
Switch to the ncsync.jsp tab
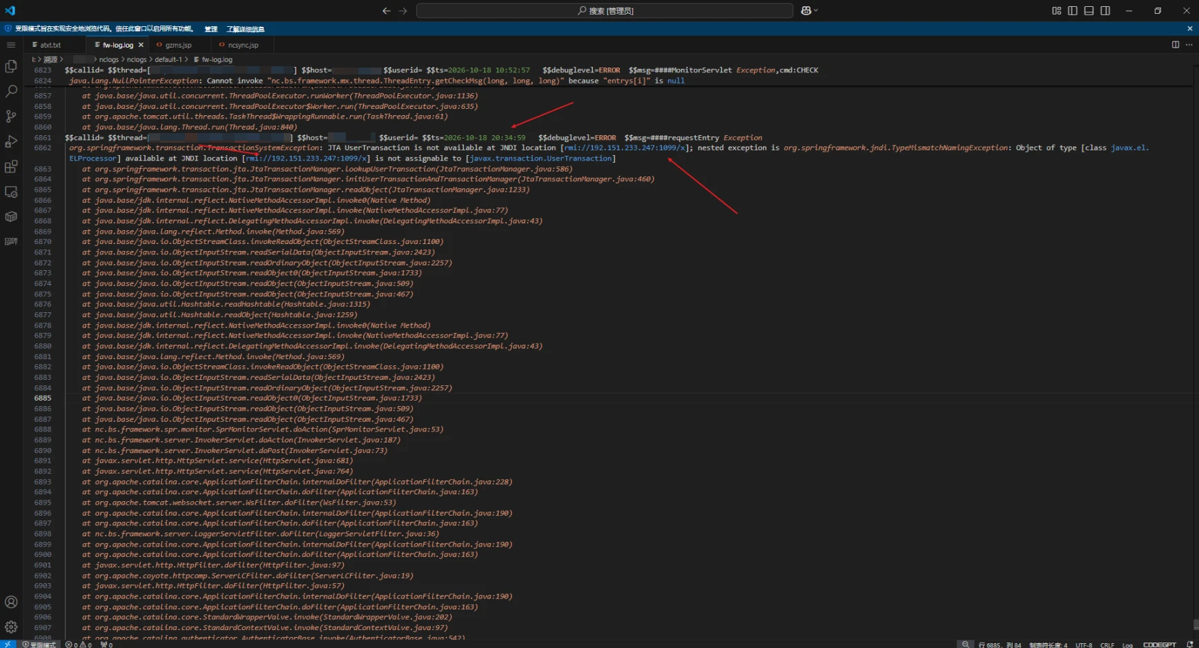coord(243,45)
